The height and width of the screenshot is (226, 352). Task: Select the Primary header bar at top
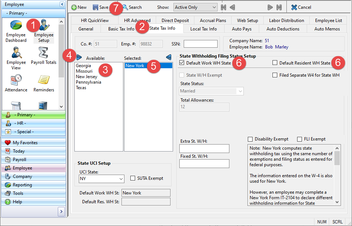(34, 13)
